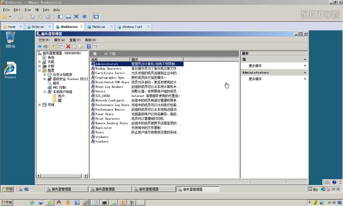Open the VMware VM menu

tap(37, 10)
